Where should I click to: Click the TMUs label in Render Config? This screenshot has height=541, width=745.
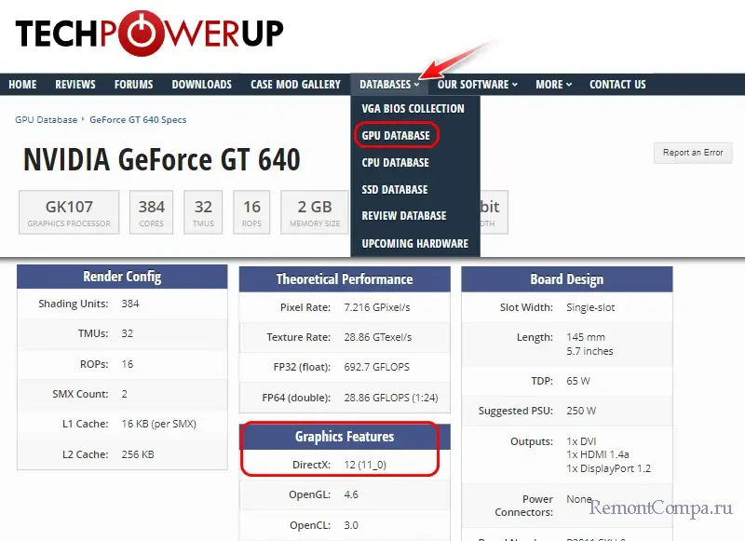click(93, 333)
